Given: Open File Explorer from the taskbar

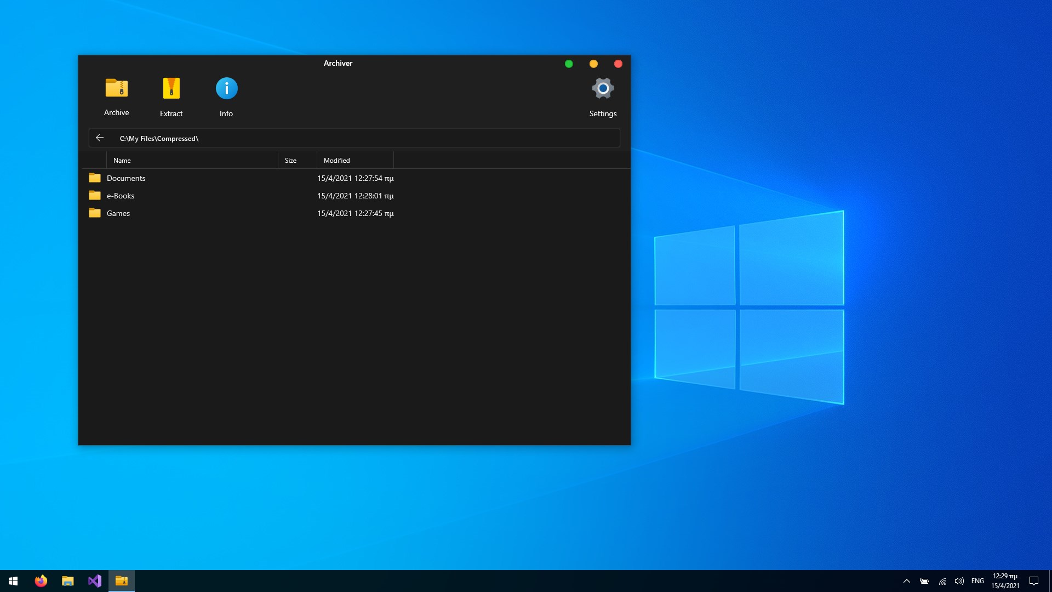Looking at the screenshot, I should (68, 581).
